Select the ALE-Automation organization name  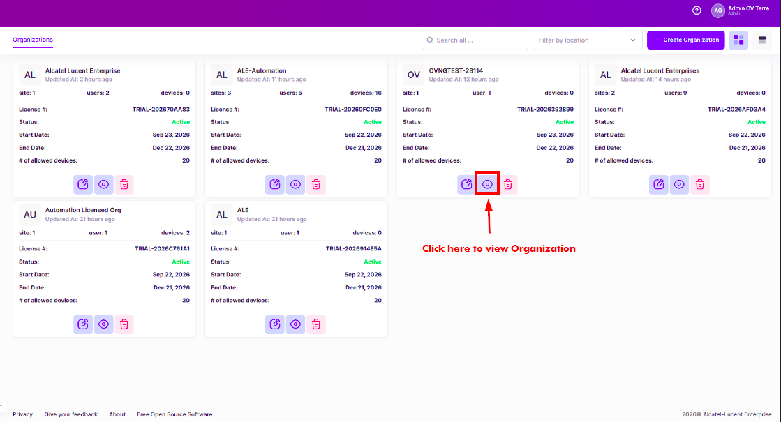pyautogui.click(x=262, y=70)
